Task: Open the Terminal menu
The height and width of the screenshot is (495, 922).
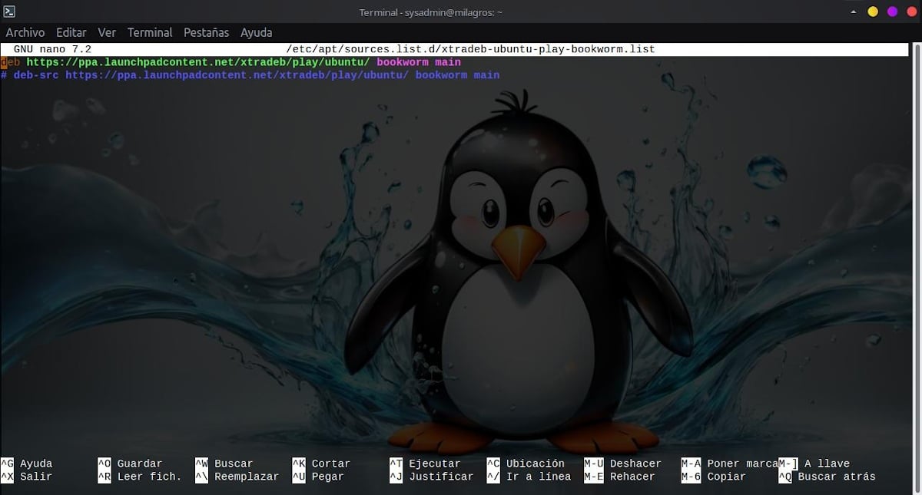Action: coord(149,32)
